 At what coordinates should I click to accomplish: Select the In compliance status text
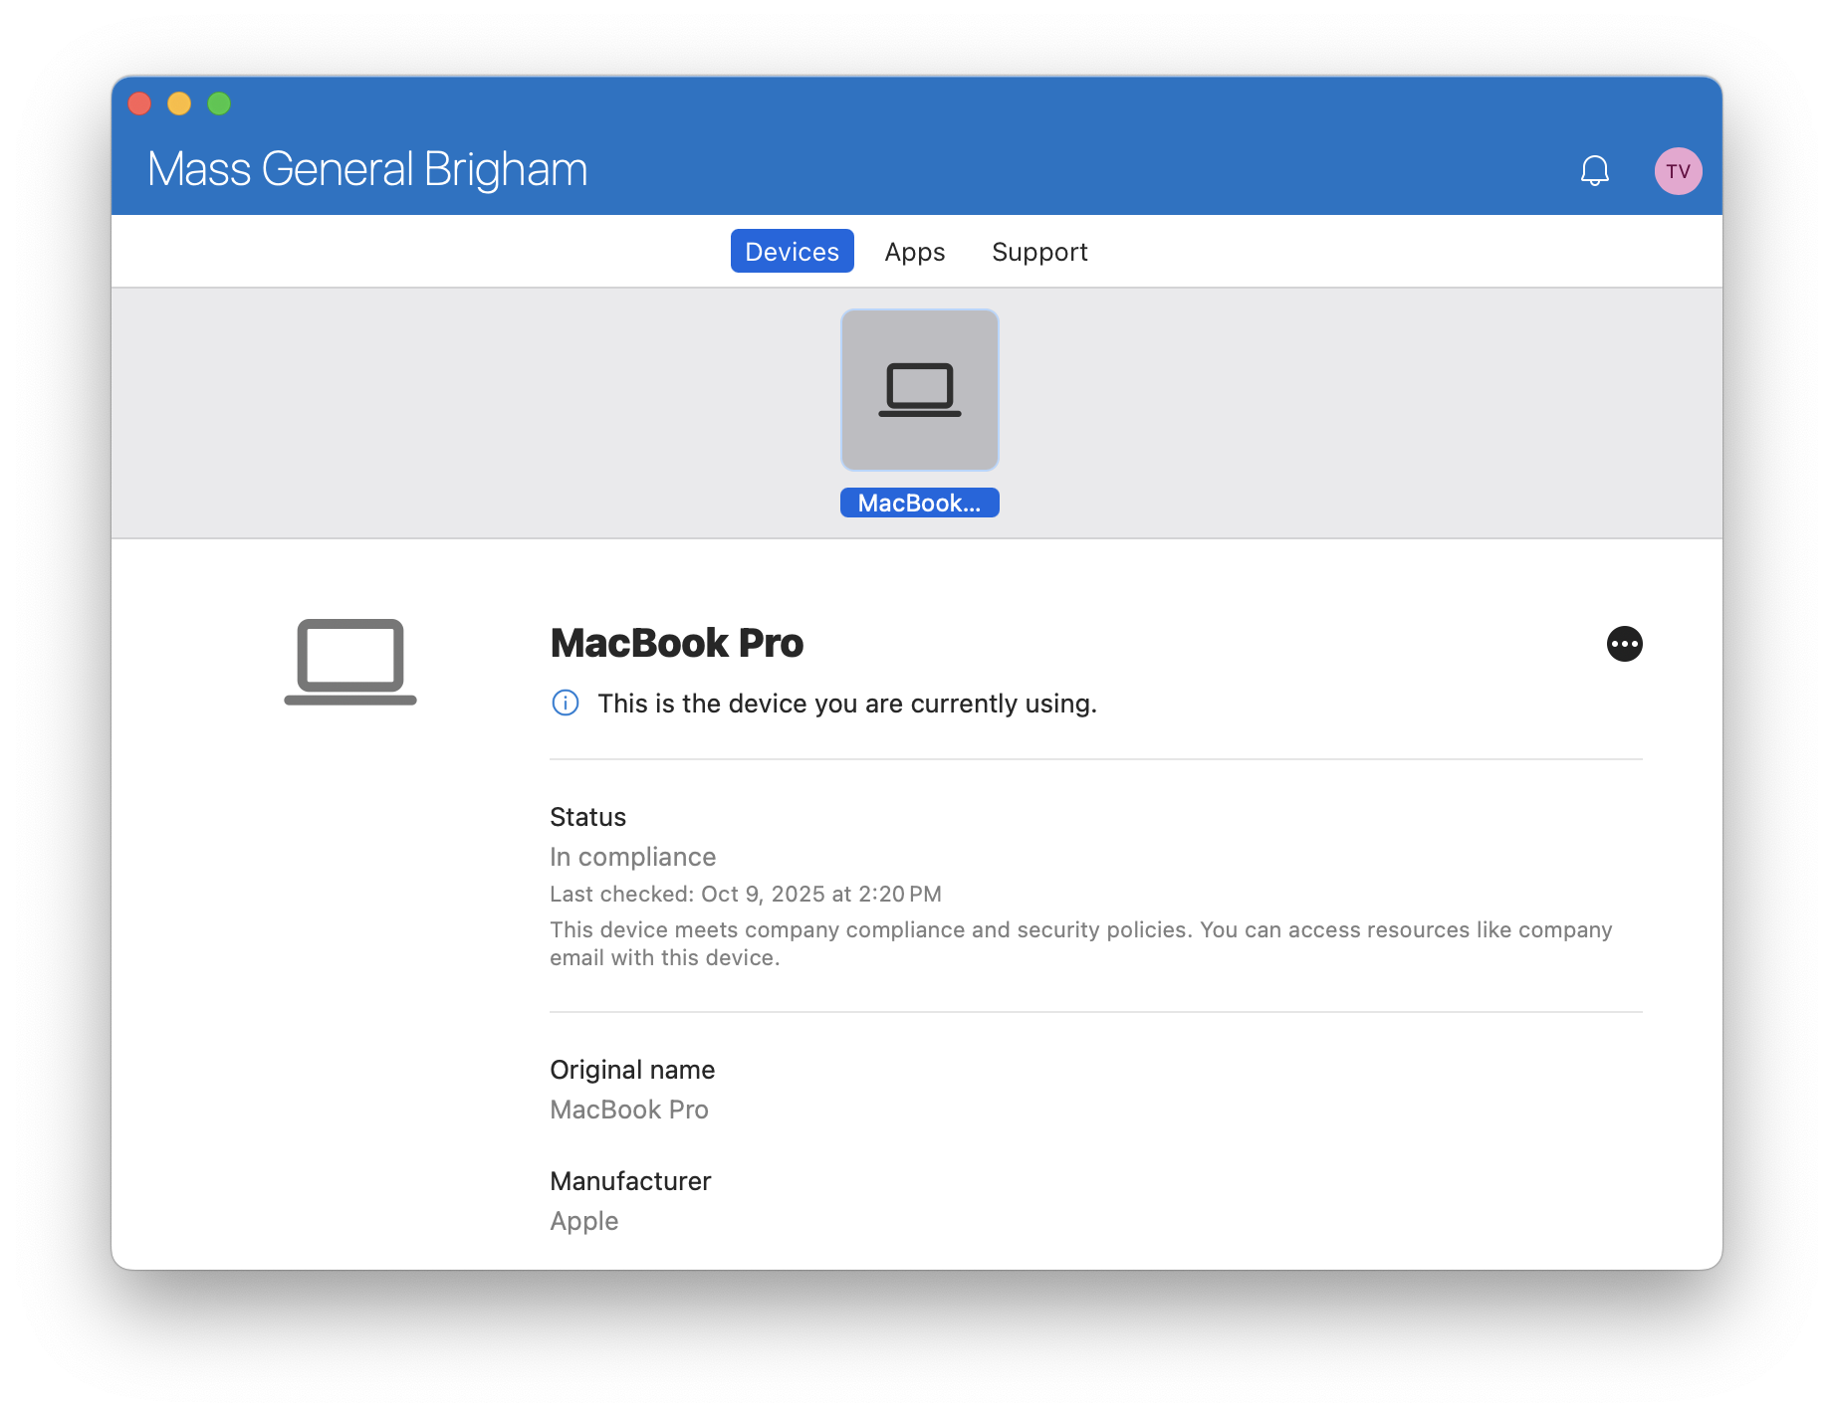(x=632, y=856)
